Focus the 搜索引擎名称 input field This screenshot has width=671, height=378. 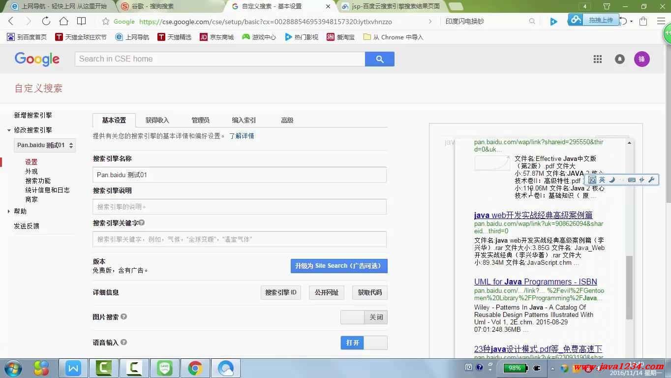point(240,175)
